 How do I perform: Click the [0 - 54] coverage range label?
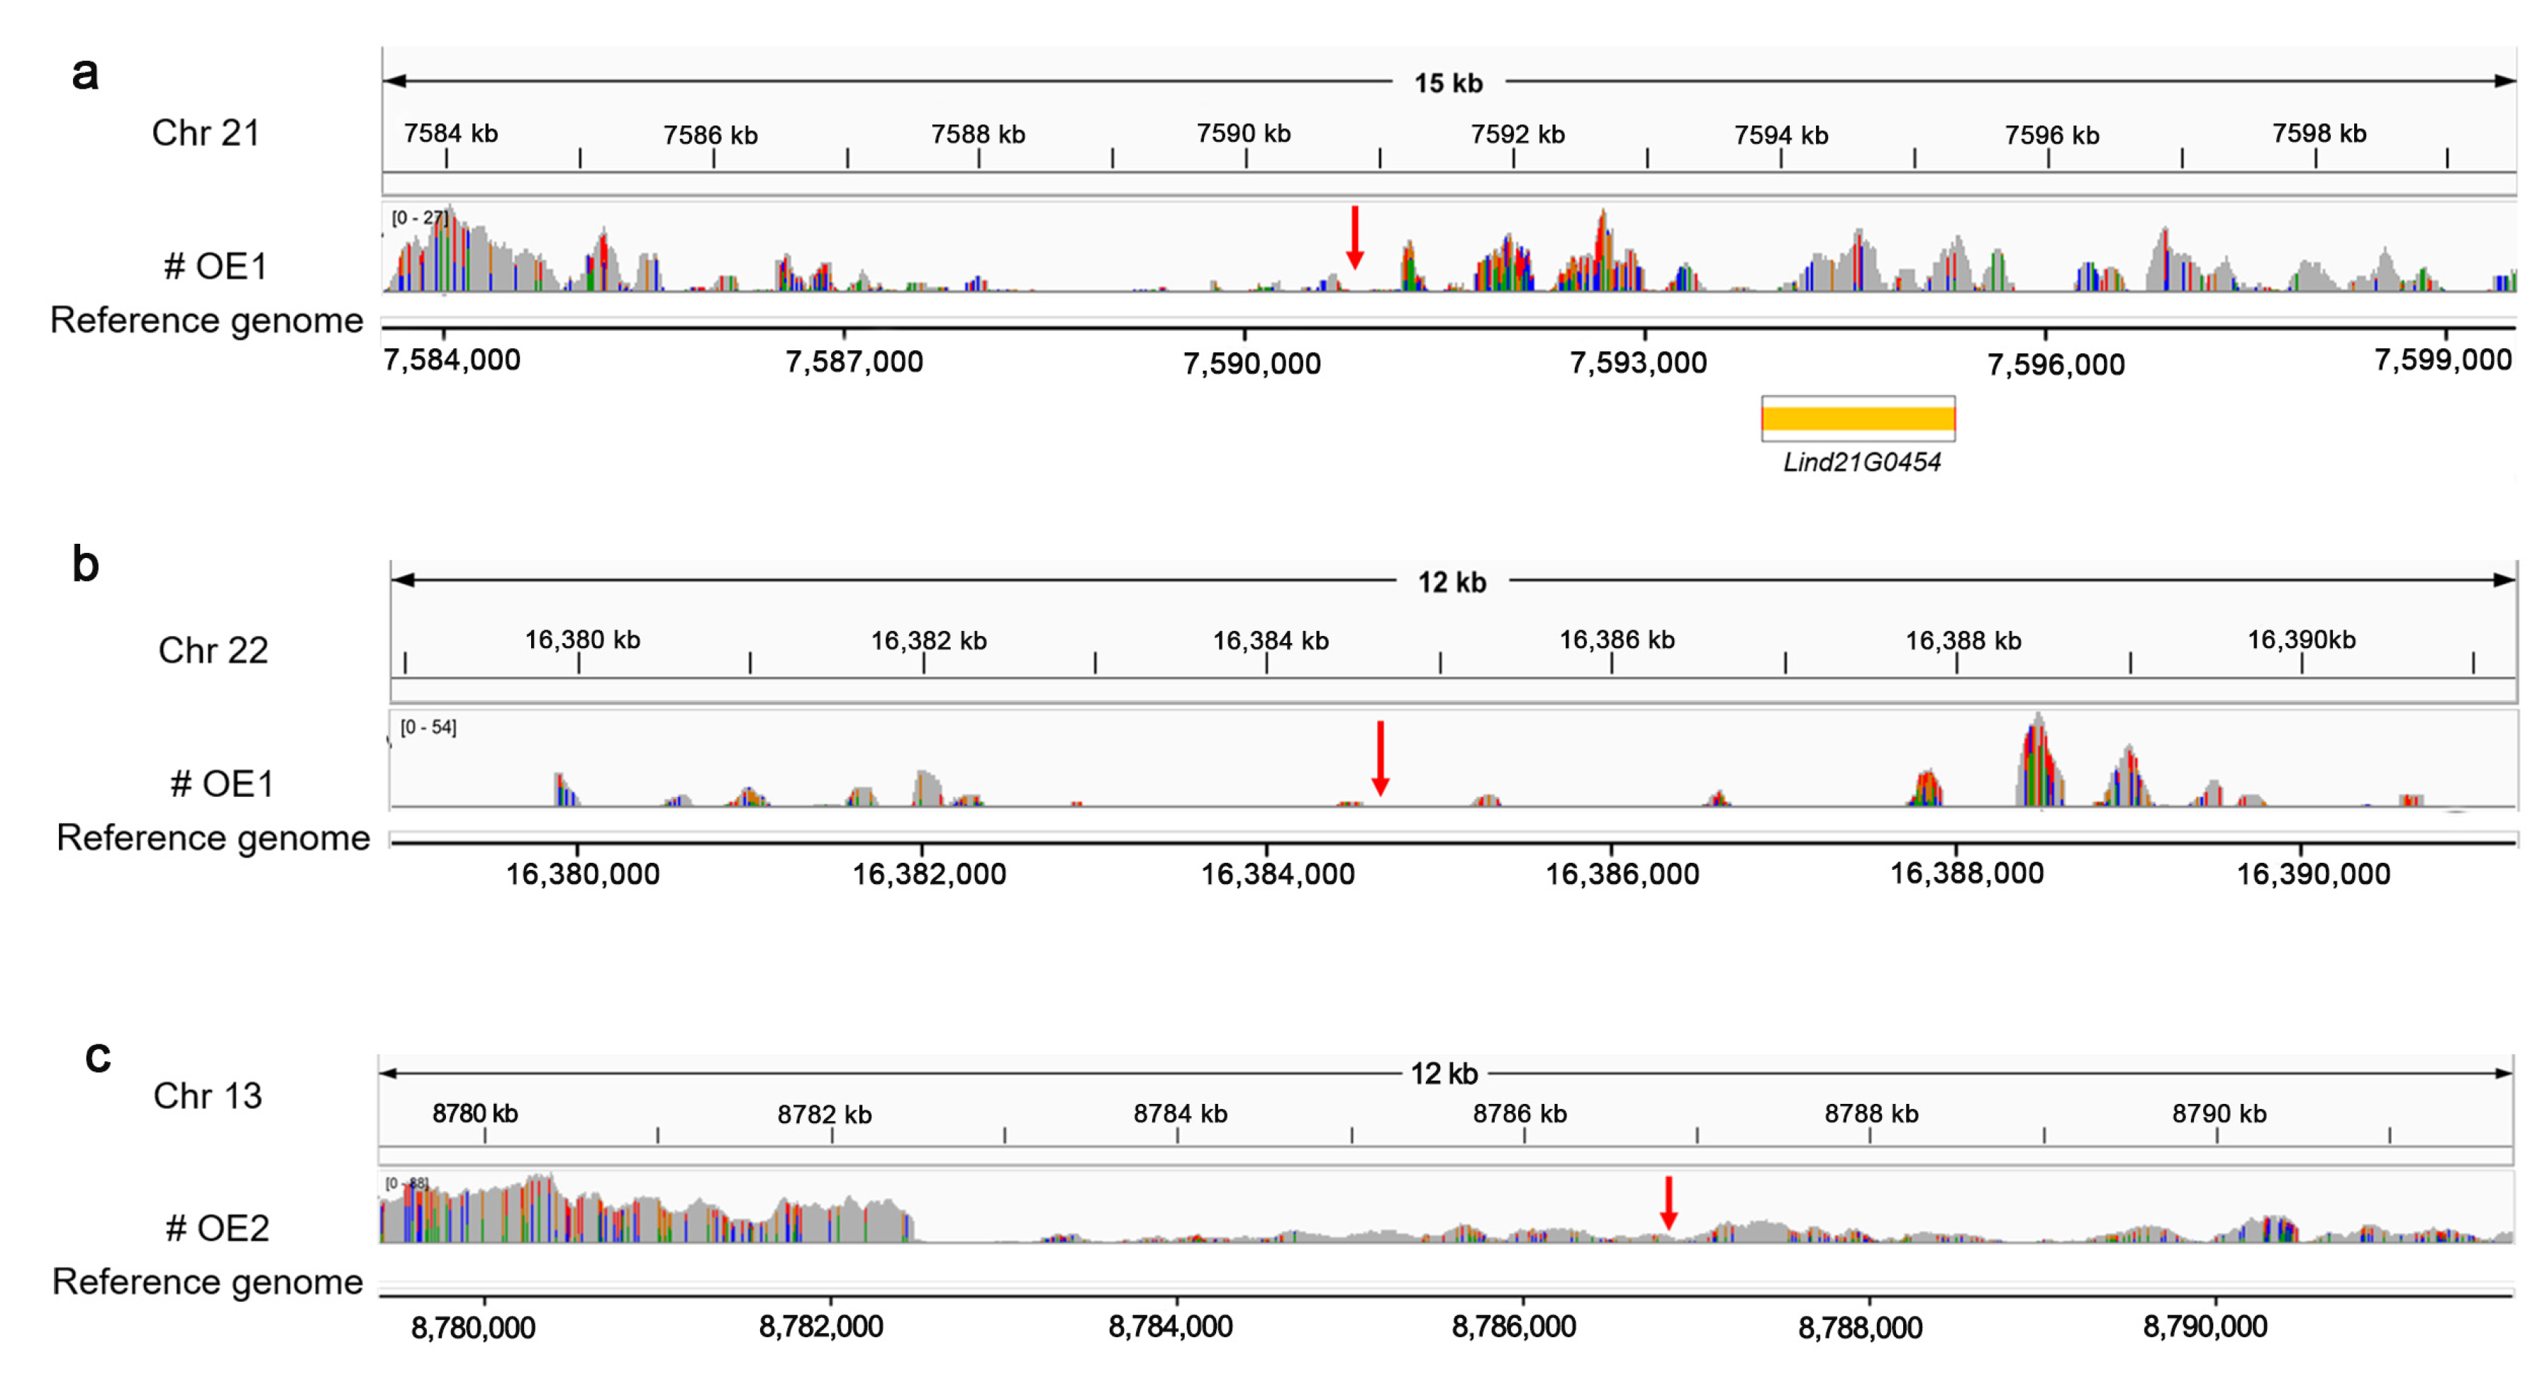coord(428,727)
